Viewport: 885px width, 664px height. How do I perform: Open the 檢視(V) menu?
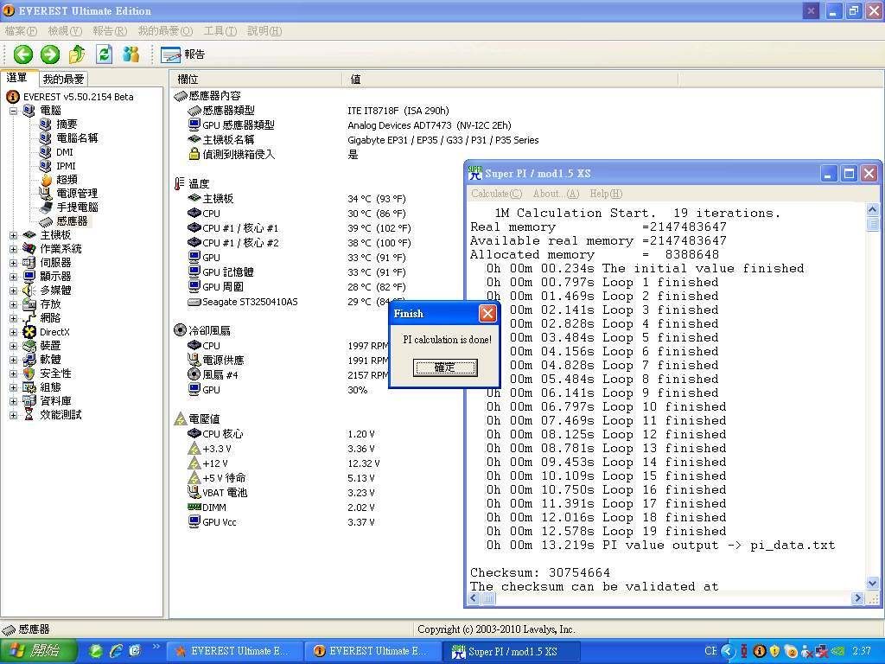click(65, 31)
